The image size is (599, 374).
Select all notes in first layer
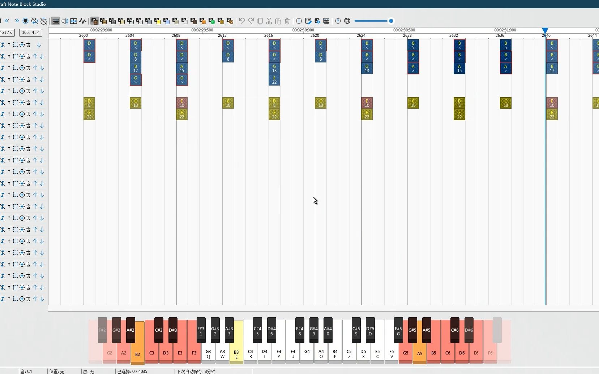click(x=15, y=45)
